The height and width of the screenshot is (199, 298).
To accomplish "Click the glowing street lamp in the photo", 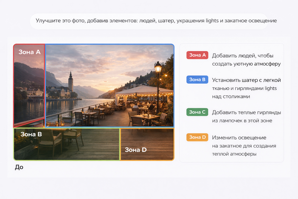I will 158,67.
